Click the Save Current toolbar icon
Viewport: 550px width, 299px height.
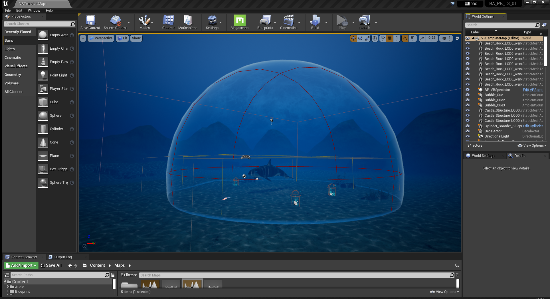90,22
